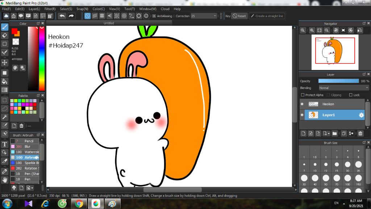This screenshot has height=209, width=371.
Task: Select the Eraser tool in the toolbox
Action: pos(5,36)
